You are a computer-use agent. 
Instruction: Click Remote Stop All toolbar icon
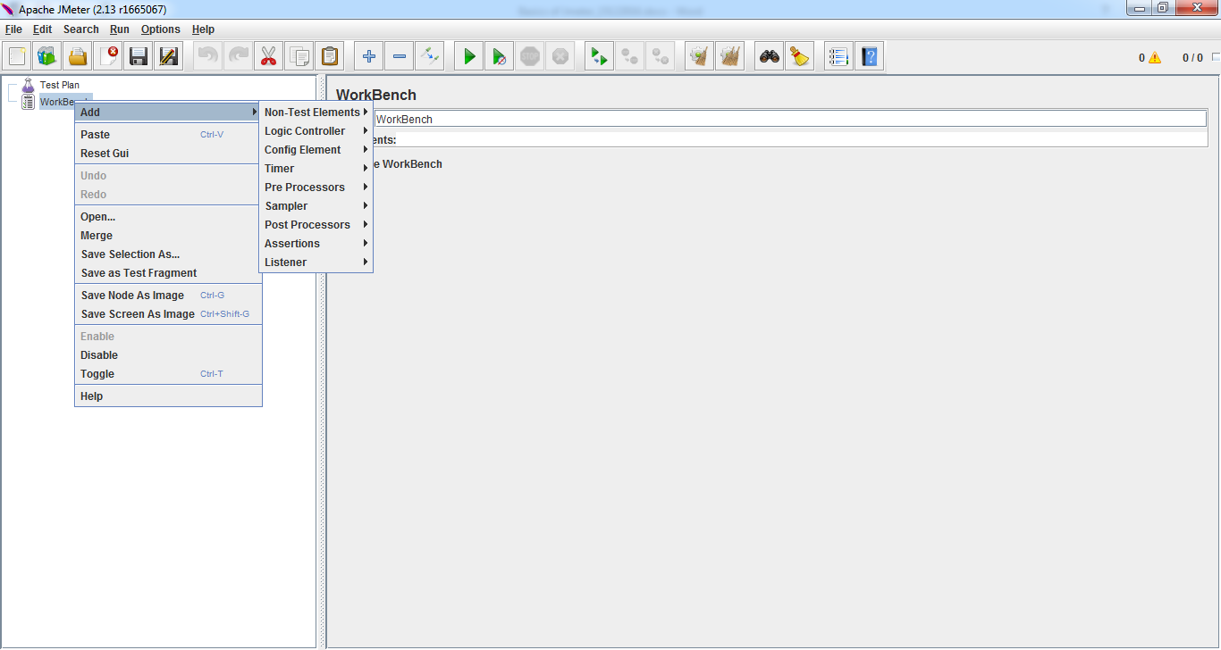tap(629, 57)
